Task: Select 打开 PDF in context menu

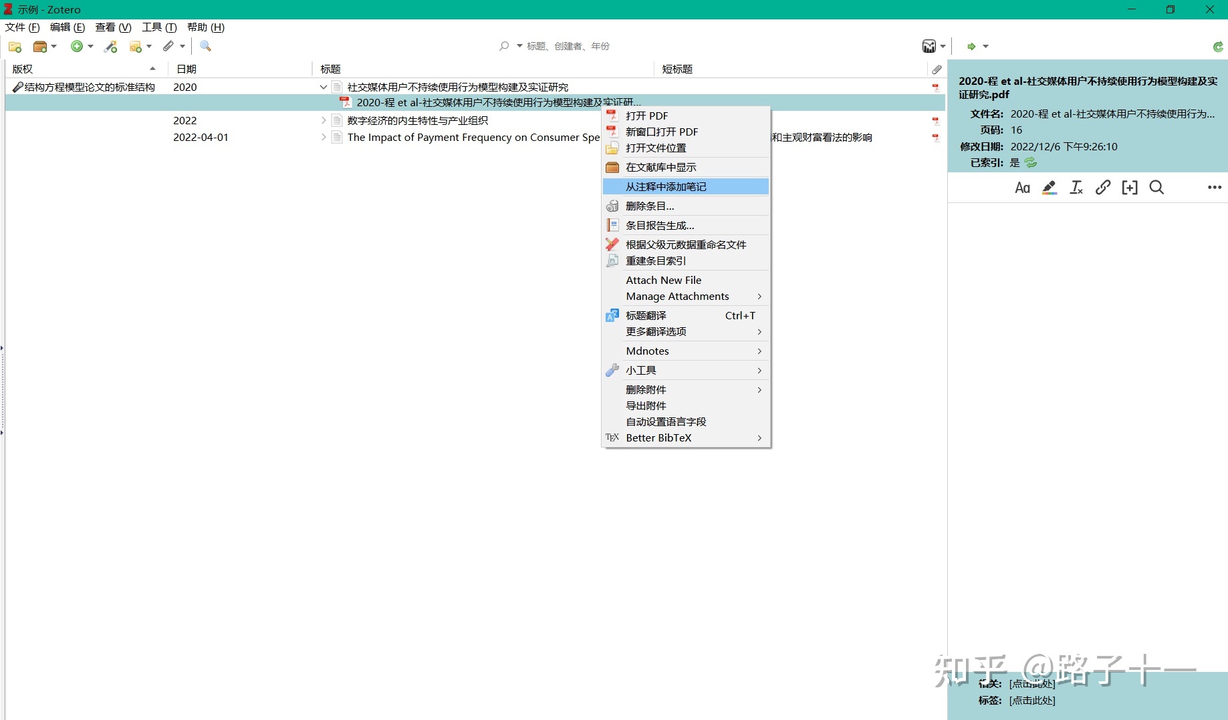Action: (686, 116)
